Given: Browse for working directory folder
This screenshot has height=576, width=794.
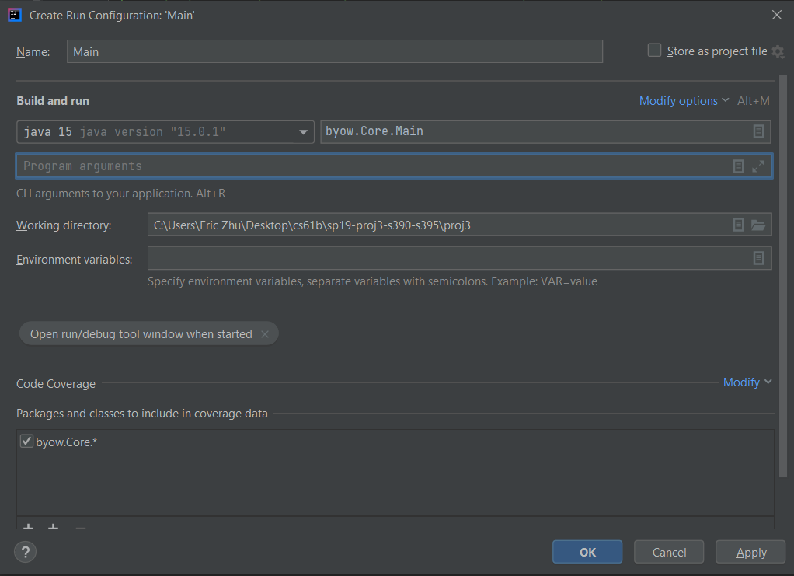Looking at the screenshot, I should tap(758, 225).
